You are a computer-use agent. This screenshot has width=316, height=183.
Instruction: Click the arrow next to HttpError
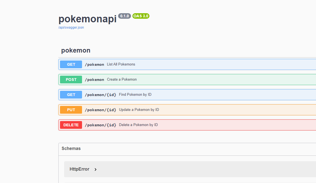(x=96, y=169)
